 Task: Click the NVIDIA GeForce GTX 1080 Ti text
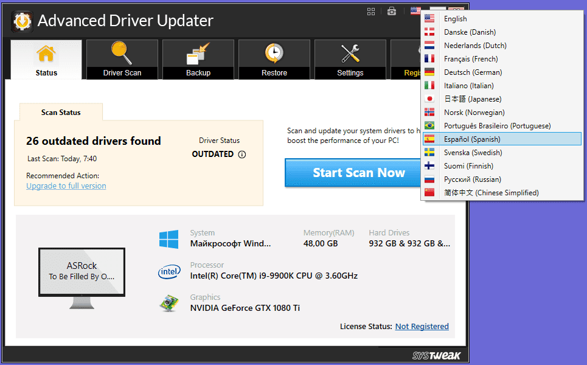[x=245, y=308]
